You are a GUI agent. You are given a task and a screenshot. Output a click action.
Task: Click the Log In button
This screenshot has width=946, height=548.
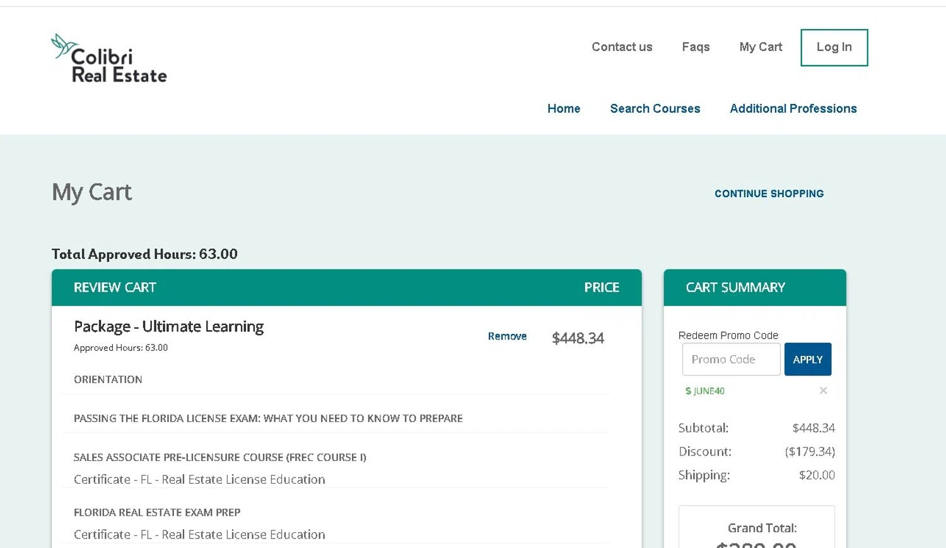coord(834,47)
